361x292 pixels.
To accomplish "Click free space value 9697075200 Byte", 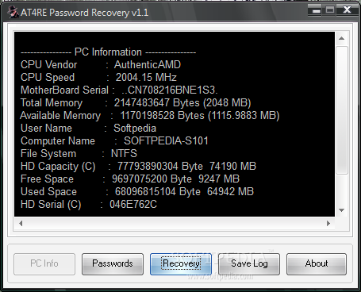I will (x=152, y=179).
